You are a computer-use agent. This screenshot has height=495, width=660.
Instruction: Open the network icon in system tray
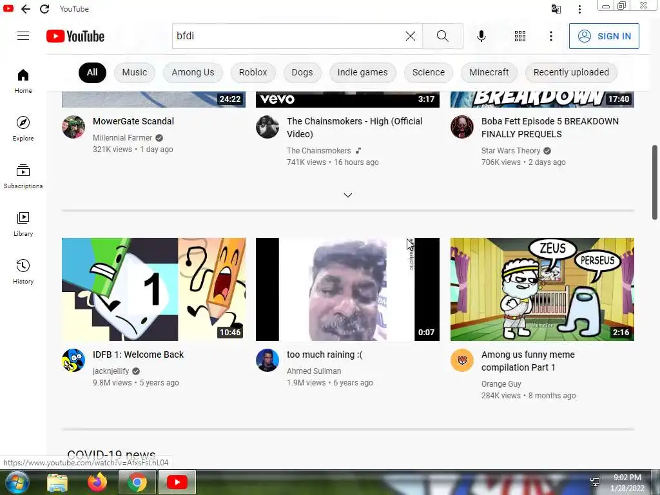click(x=595, y=482)
